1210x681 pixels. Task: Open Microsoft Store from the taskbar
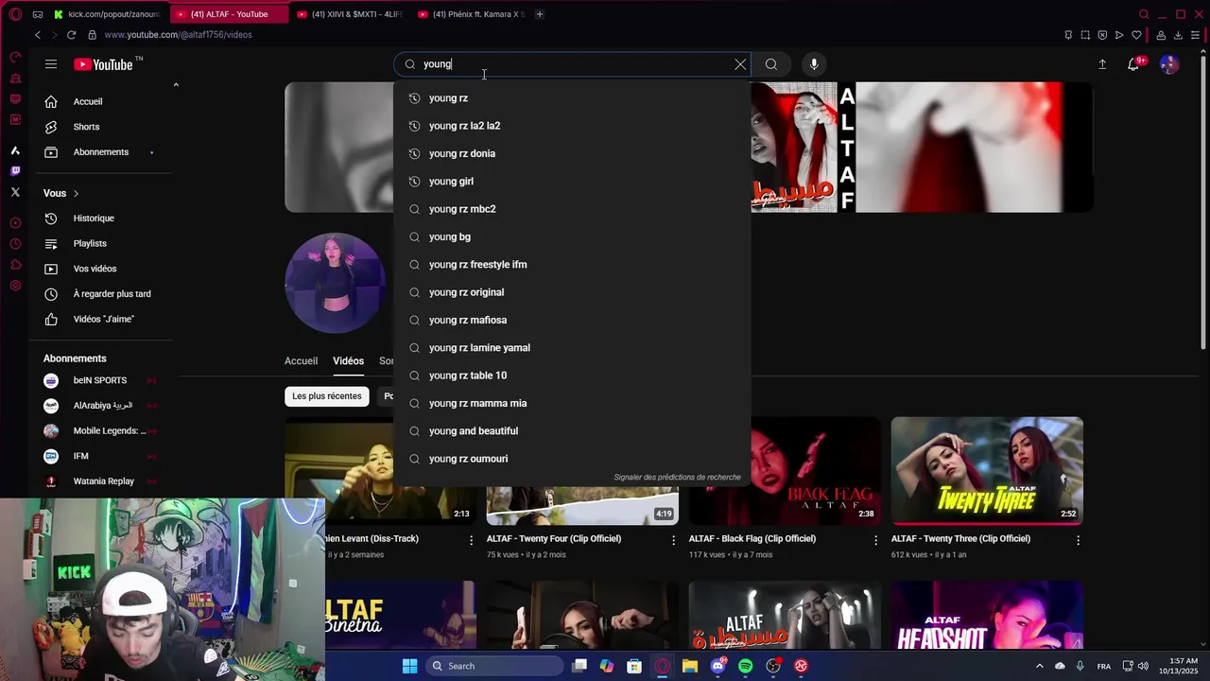(x=634, y=666)
